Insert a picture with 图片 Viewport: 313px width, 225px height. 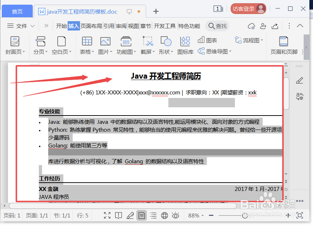(105, 46)
